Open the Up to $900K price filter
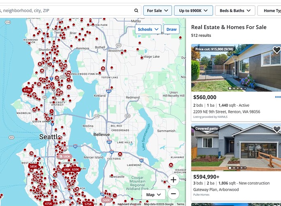 (x=193, y=10)
